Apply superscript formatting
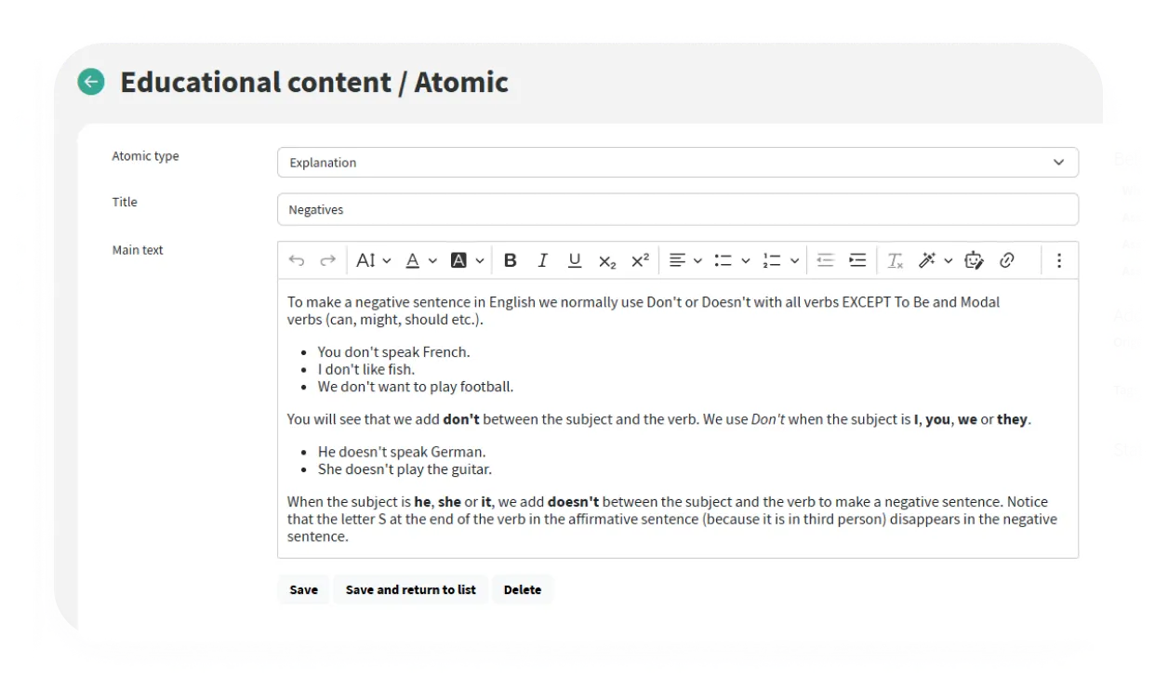 (640, 260)
